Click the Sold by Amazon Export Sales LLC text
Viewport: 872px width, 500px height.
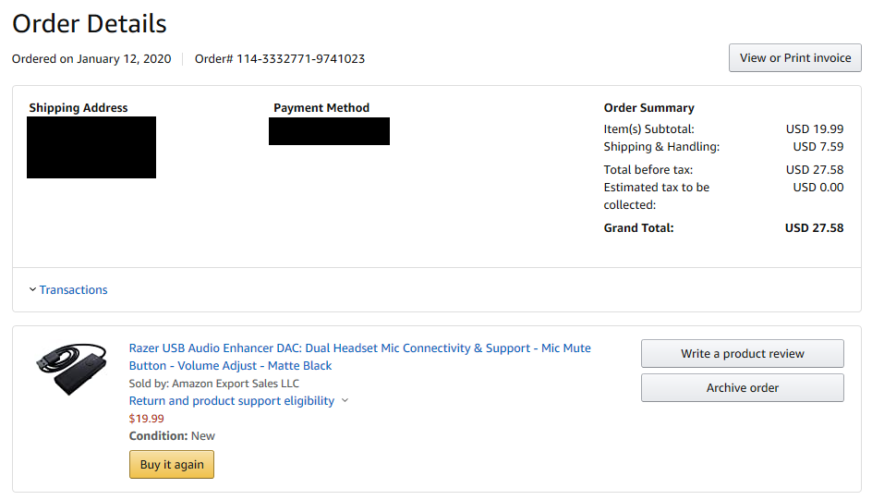point(214,384)
